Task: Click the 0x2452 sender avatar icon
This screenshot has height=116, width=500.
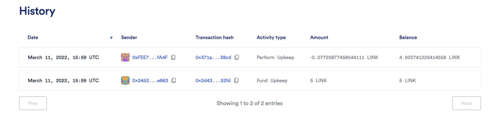Action: [125, 80]
